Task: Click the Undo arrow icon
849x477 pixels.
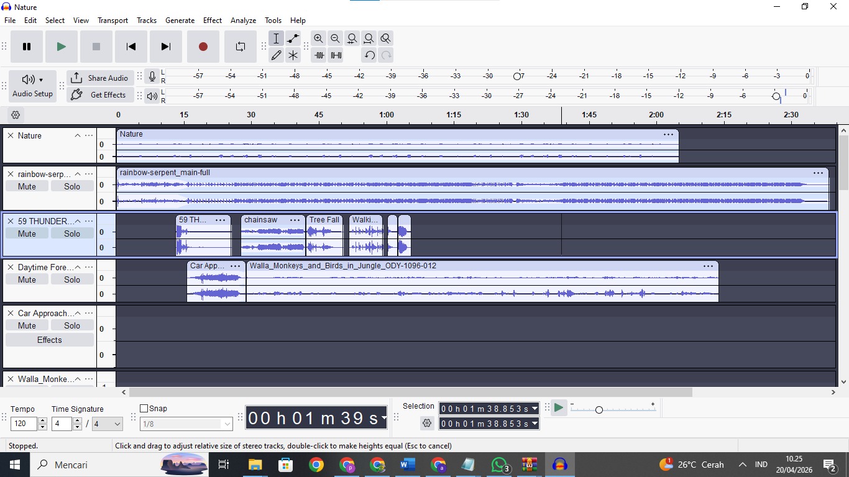Action: coord(369,55)
